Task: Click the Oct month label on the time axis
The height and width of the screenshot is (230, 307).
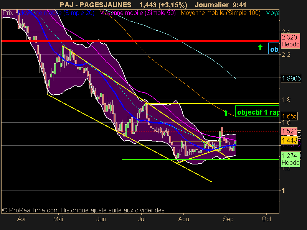Action: pos(266,219)
